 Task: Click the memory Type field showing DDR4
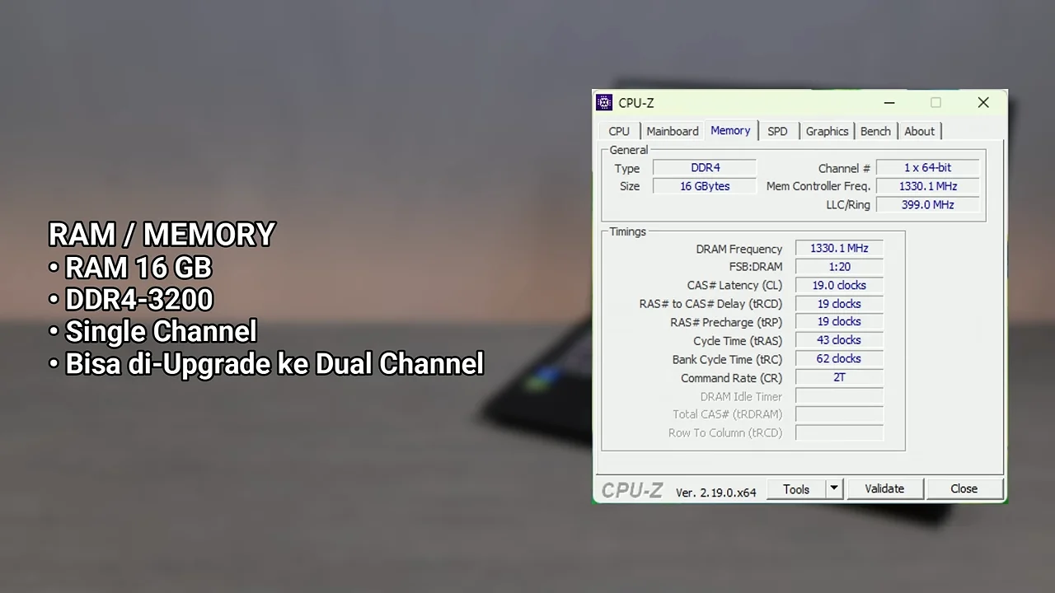pyautogui.click(x=705, y=168)
